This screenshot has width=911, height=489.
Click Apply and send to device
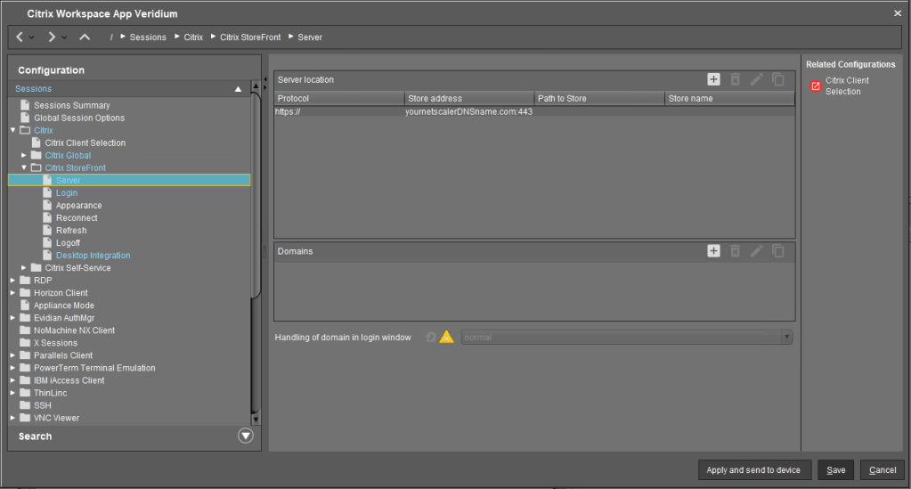(753, 470)
